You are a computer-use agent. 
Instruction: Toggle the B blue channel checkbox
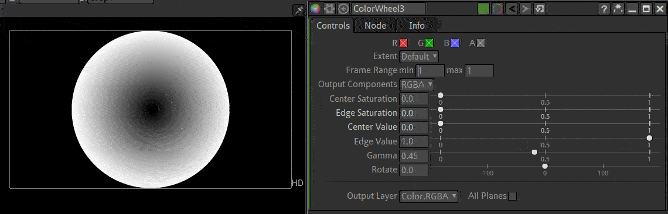click(455, 43)
